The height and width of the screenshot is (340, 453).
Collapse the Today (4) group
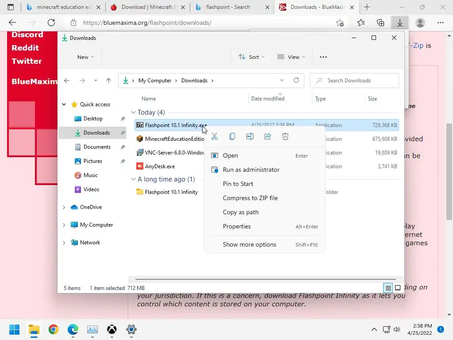coord(133,112)
